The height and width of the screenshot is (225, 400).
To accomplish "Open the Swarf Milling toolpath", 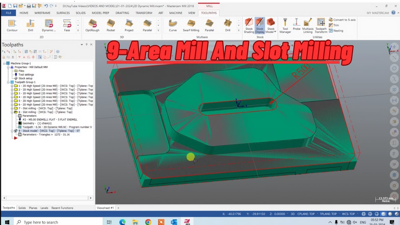I will click(x=191, y=25).
